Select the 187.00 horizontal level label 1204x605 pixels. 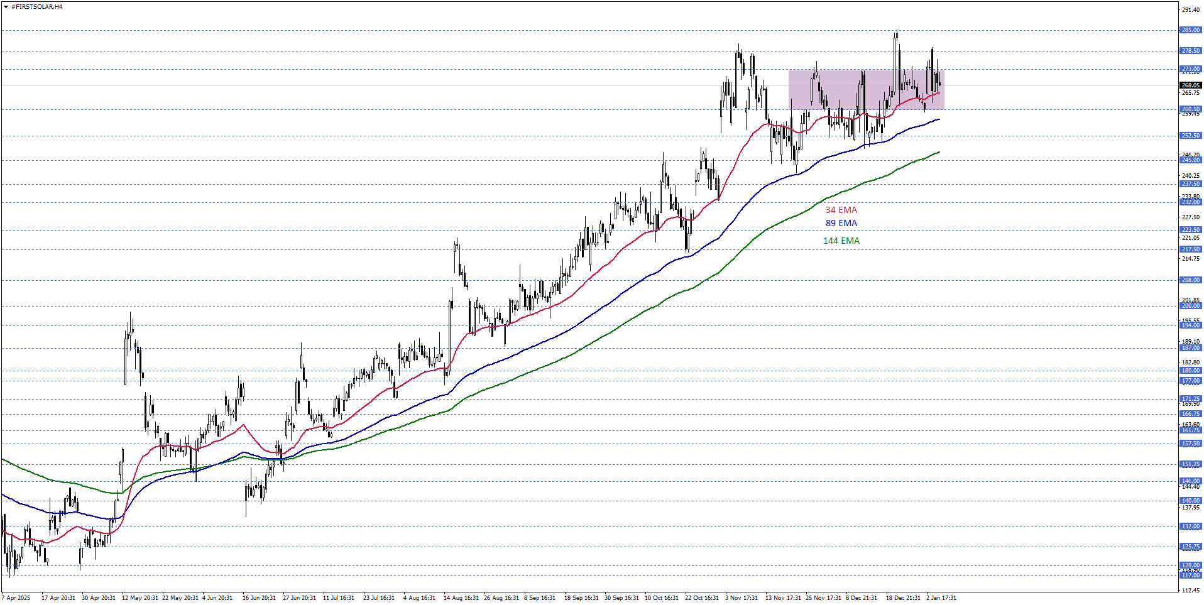[1191, 348]
